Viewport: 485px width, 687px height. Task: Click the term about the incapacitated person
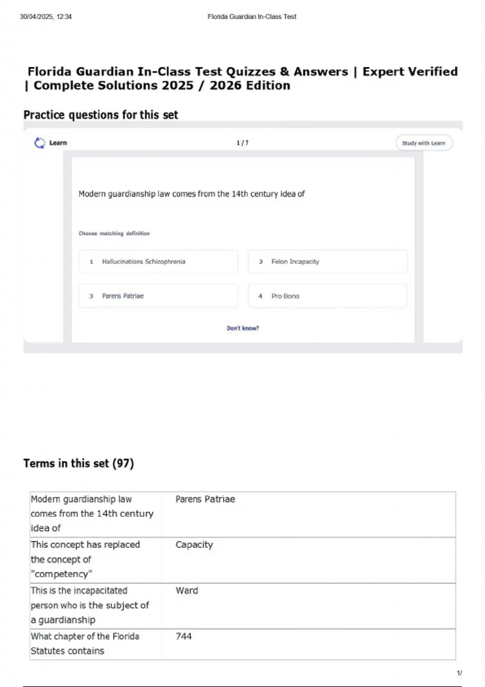90,605
